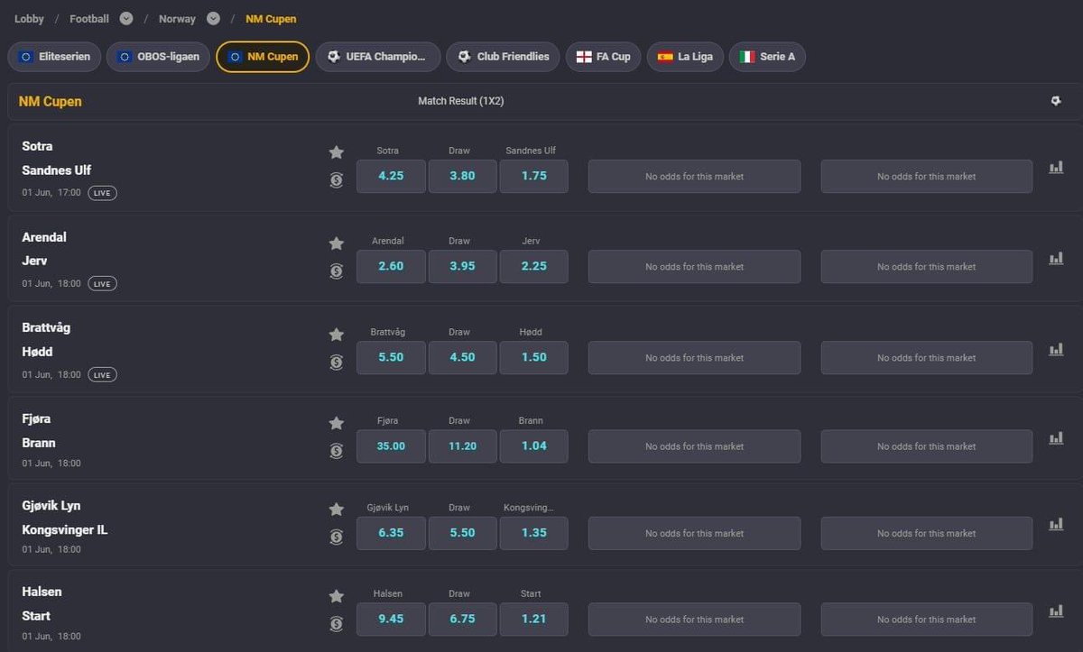This screenshot has width=1083, height=652.
Task: Click the LIVE badge under Jerv
Action: pos(102,284)
